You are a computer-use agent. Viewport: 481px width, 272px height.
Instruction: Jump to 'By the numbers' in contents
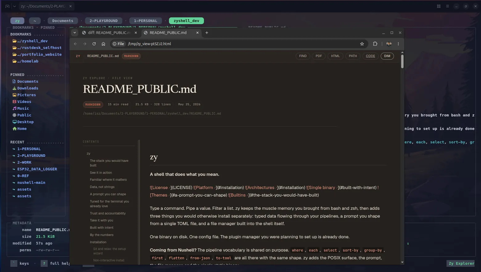click(x=102, y=235)
